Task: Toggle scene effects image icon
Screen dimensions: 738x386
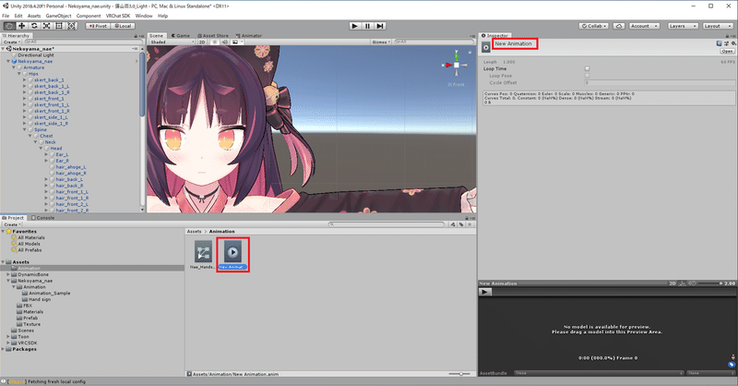Action: tap(235, 42)
